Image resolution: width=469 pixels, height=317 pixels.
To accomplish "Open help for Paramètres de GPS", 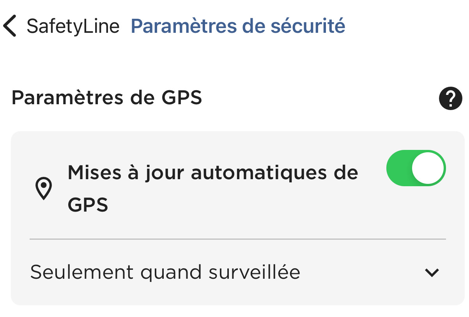I will coord(450,98).
